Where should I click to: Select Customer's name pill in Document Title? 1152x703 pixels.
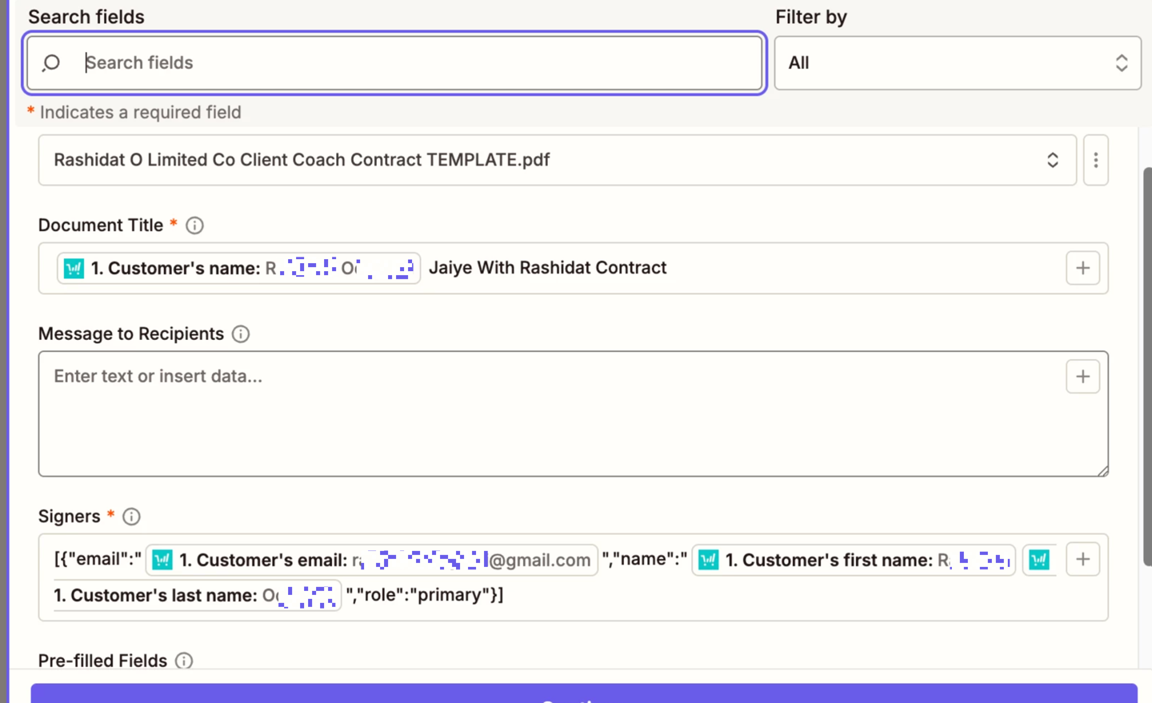(238, 268)
